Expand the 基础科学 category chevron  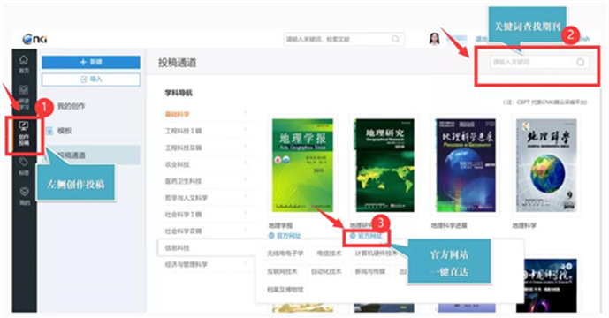click(246, 112)
